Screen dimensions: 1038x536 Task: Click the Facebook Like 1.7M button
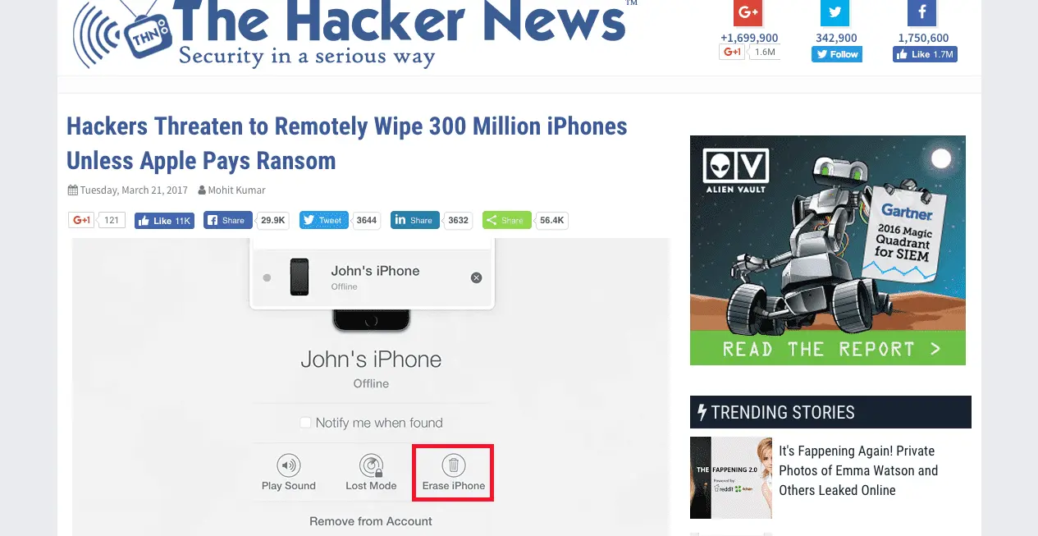[925, 54]
